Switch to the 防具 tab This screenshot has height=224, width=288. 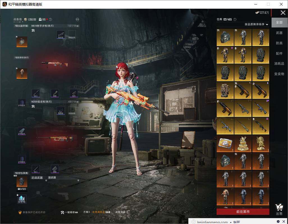click(279, 43)
